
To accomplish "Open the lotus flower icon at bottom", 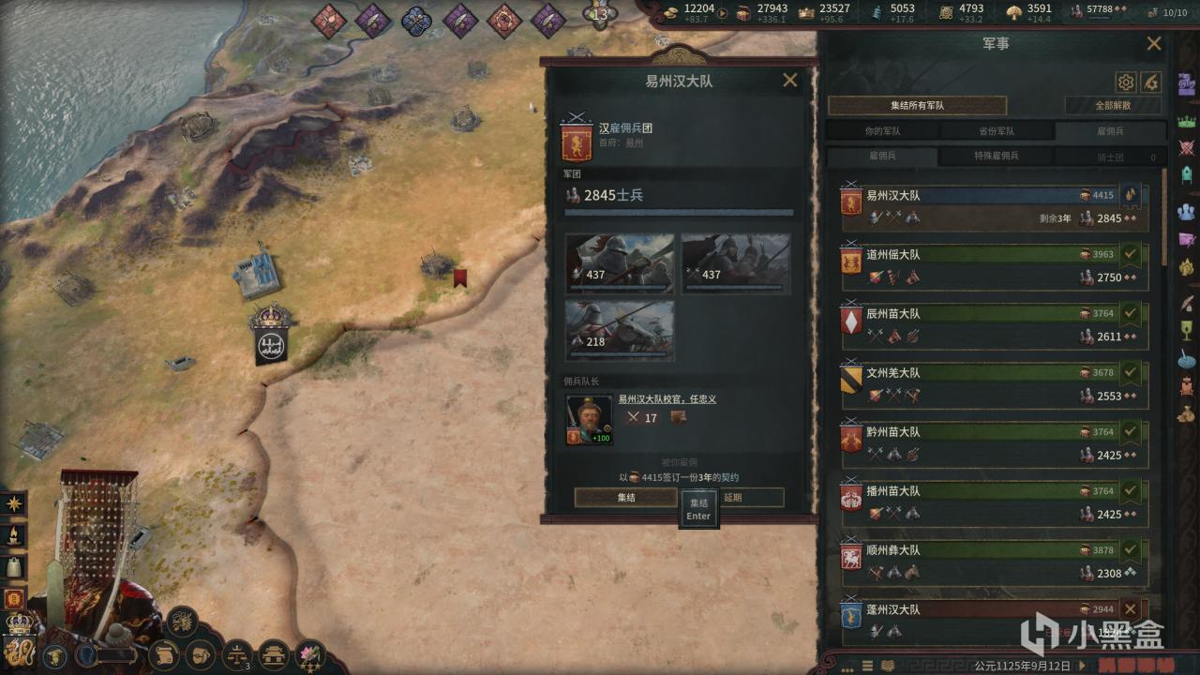I will 309,653.
